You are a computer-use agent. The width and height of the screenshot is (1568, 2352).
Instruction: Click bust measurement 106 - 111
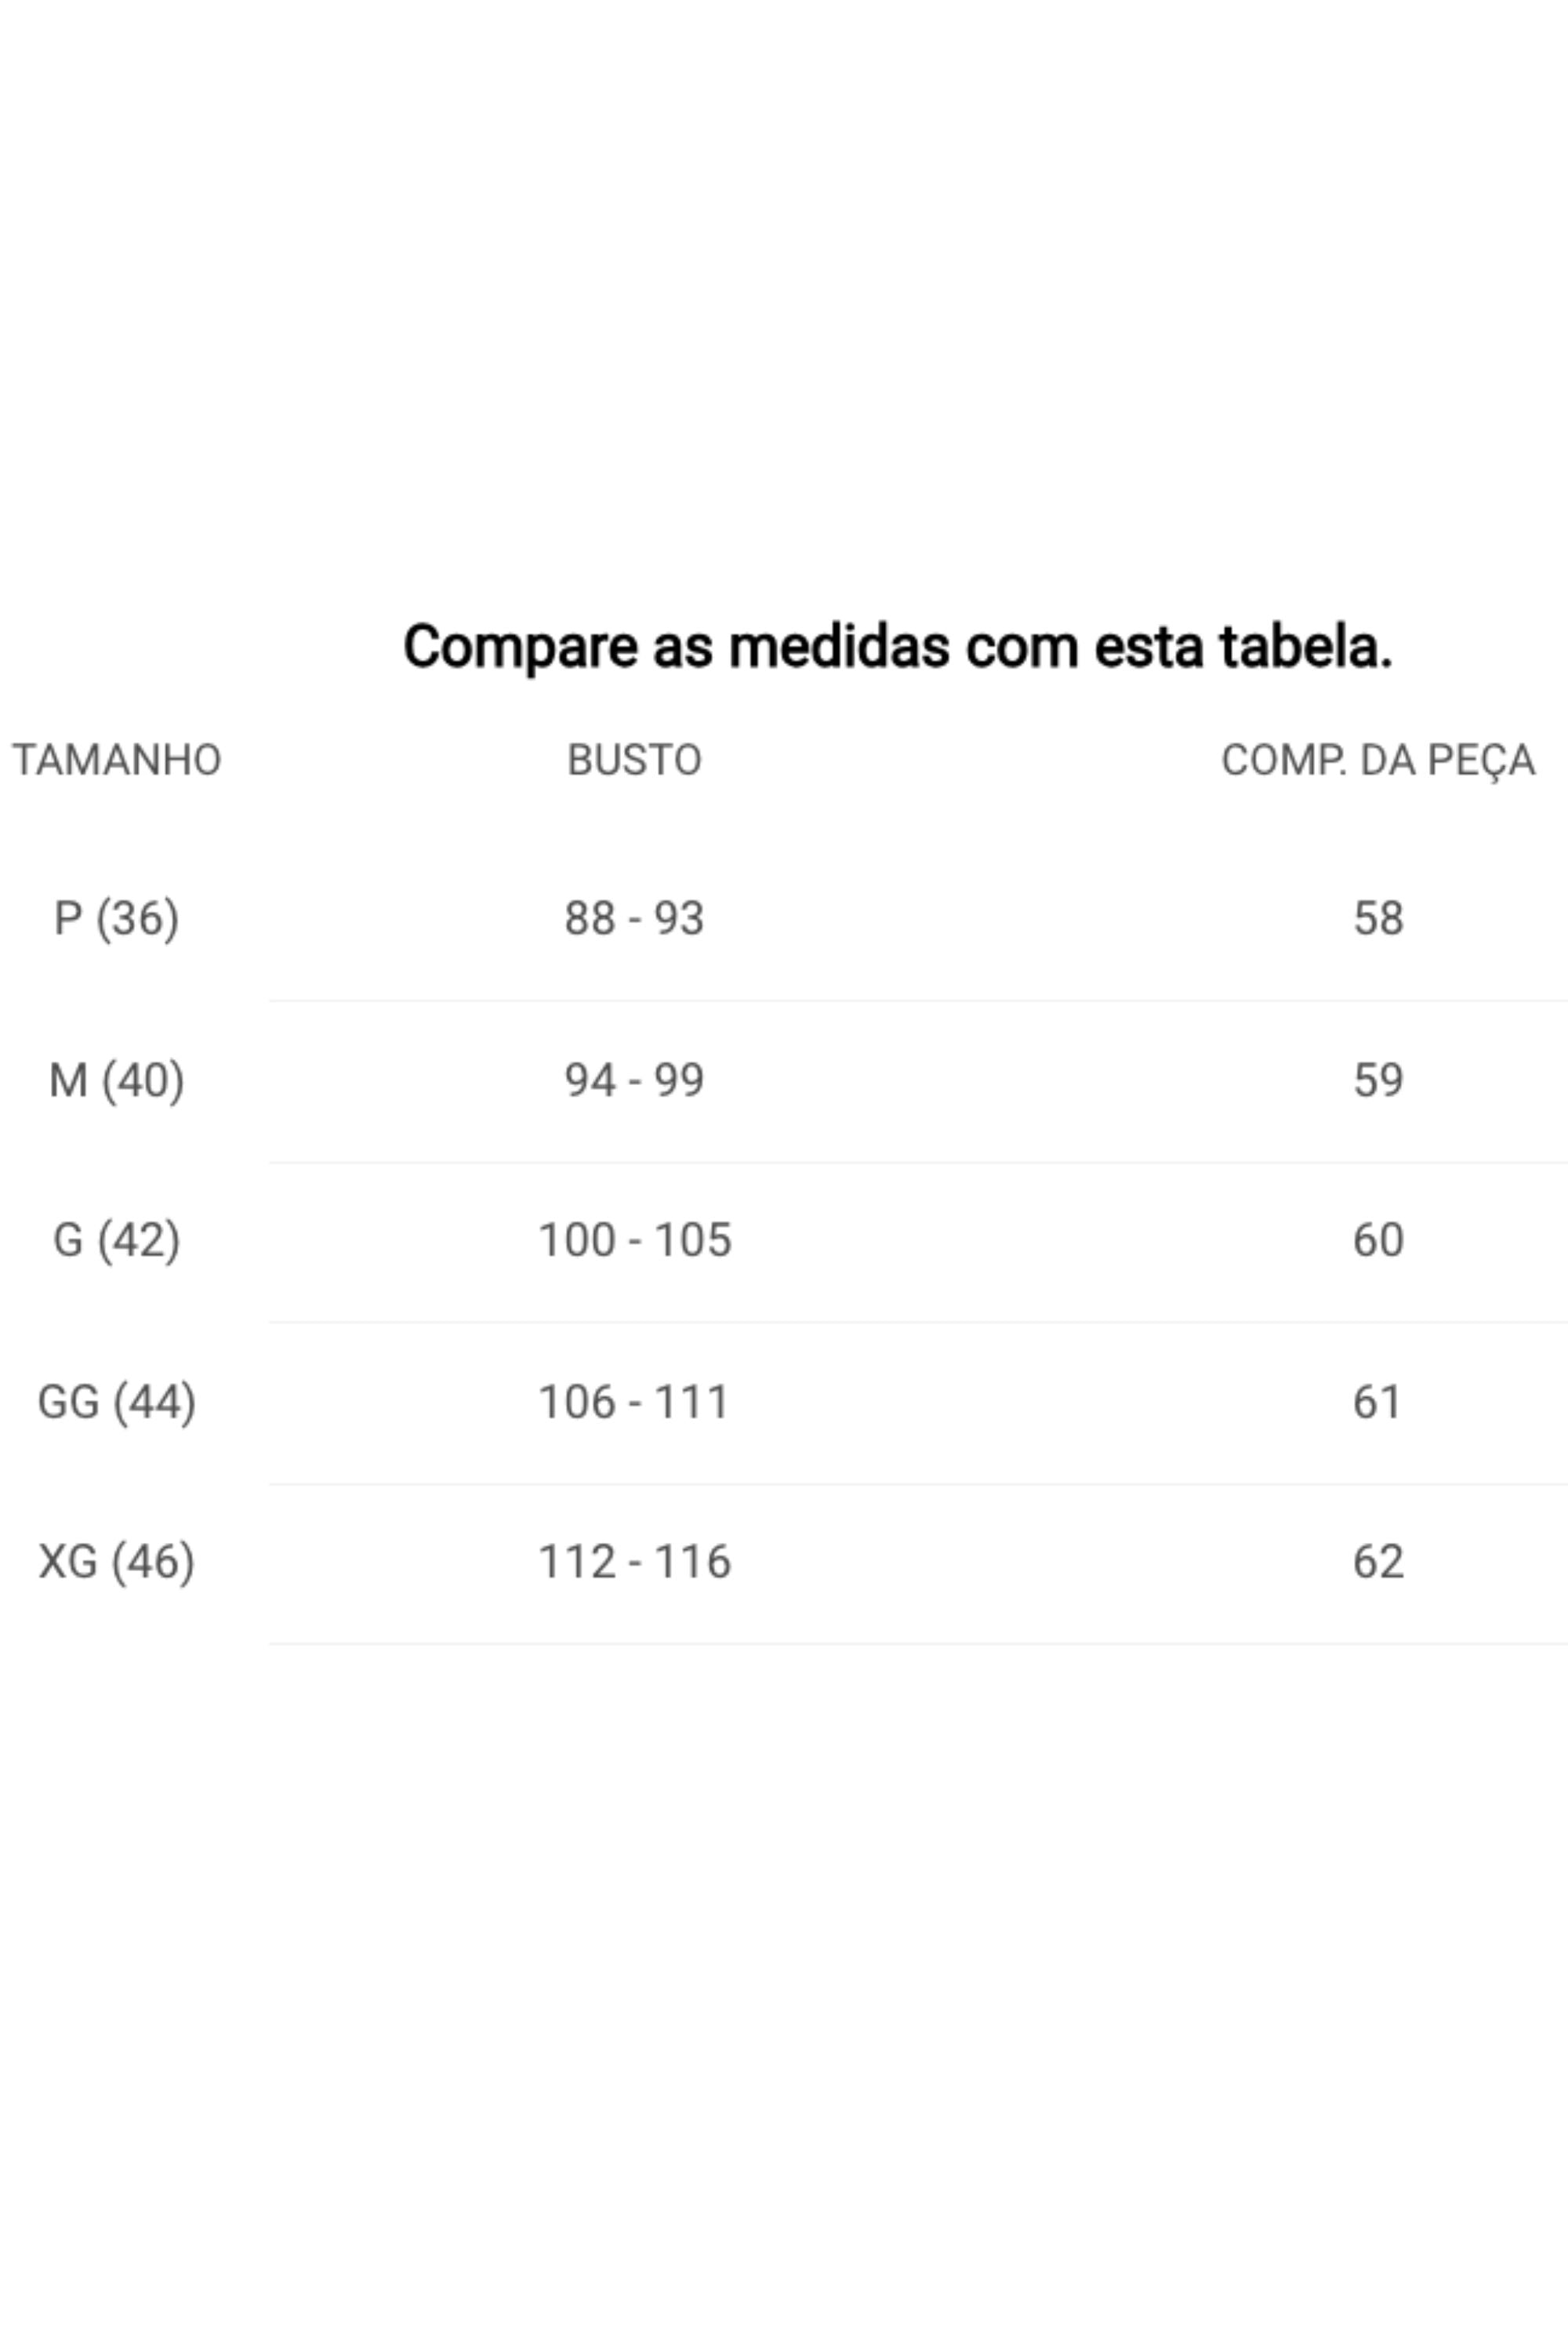pyautogui.click(x=634, y=1402)
